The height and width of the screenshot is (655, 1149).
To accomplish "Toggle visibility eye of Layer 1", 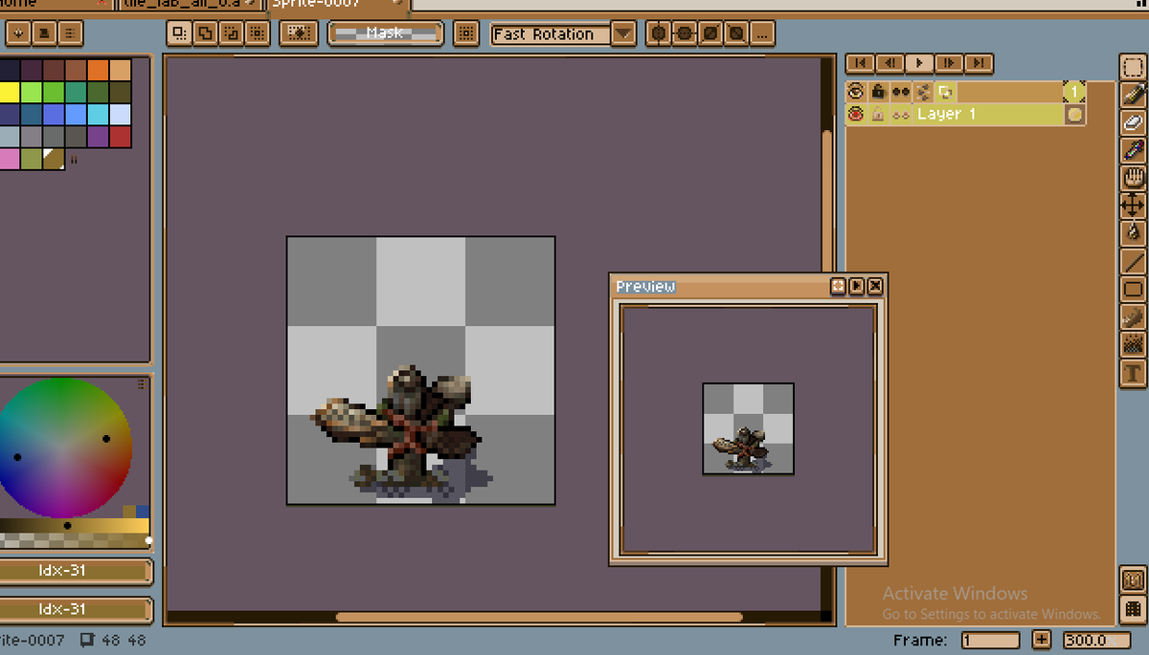I will 856,115.
